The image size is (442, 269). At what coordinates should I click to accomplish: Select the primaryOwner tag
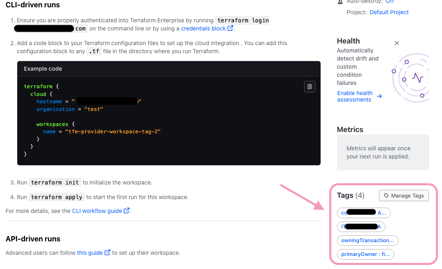click(x=365, y=254)
